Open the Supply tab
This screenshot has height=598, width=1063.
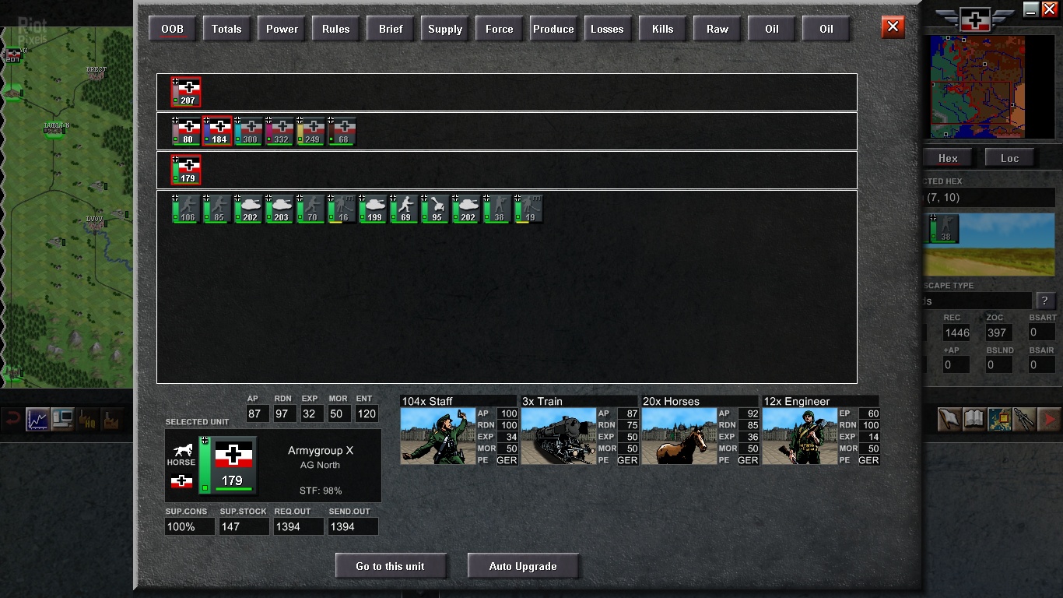445,29
